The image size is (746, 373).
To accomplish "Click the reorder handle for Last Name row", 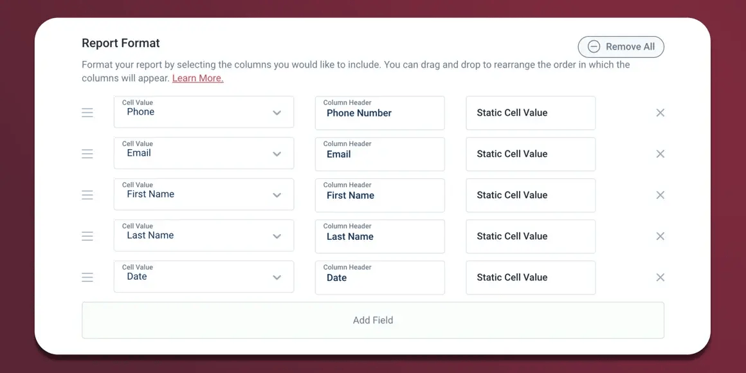I will pos(87,236).
